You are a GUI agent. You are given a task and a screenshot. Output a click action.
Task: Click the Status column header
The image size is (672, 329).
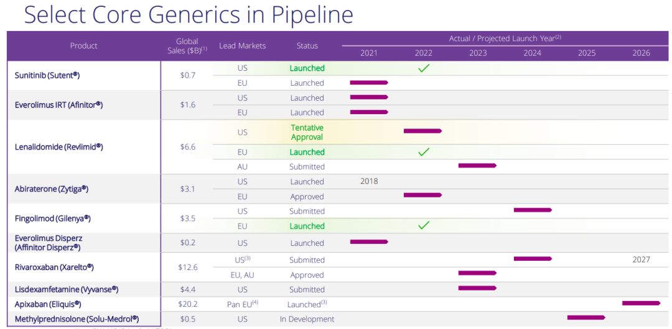(307, 45)
